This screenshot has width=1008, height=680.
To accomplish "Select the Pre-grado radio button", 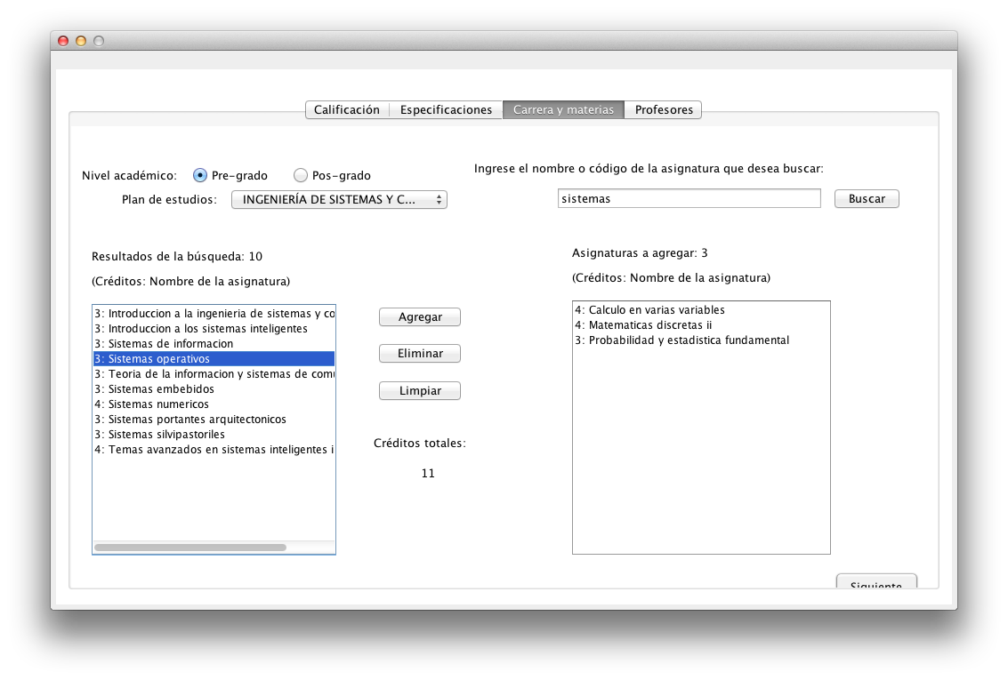I will click(x=200, y=175).
